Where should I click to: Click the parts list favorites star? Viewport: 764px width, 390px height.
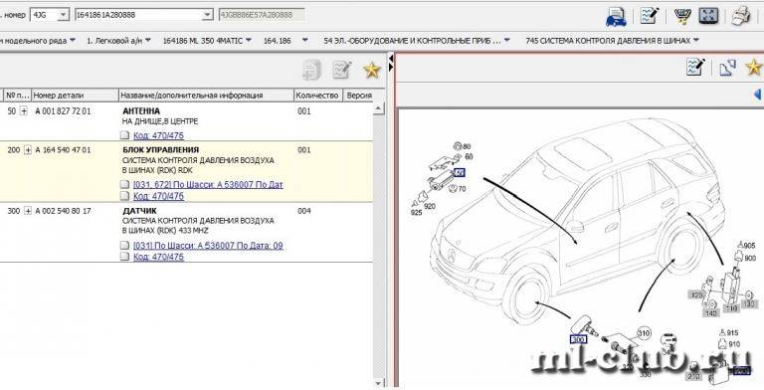[372, 71]
